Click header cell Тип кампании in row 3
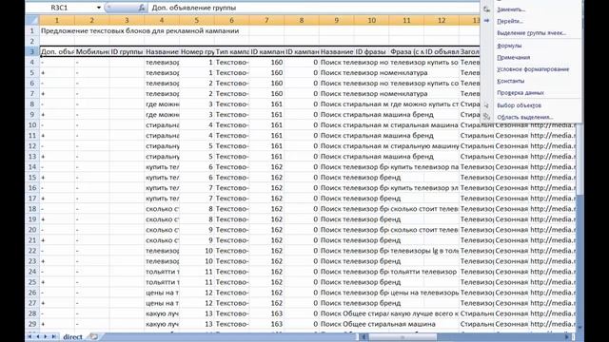Image resolution: width=609 pixels, height=342 pixels. 231,51
